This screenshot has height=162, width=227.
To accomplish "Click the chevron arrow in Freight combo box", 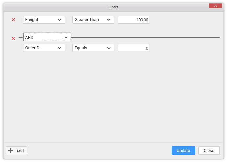I will click(x=60, y=20).
